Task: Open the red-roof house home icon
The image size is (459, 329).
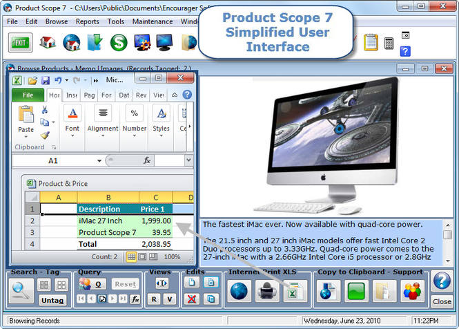Action: [48, 43]
